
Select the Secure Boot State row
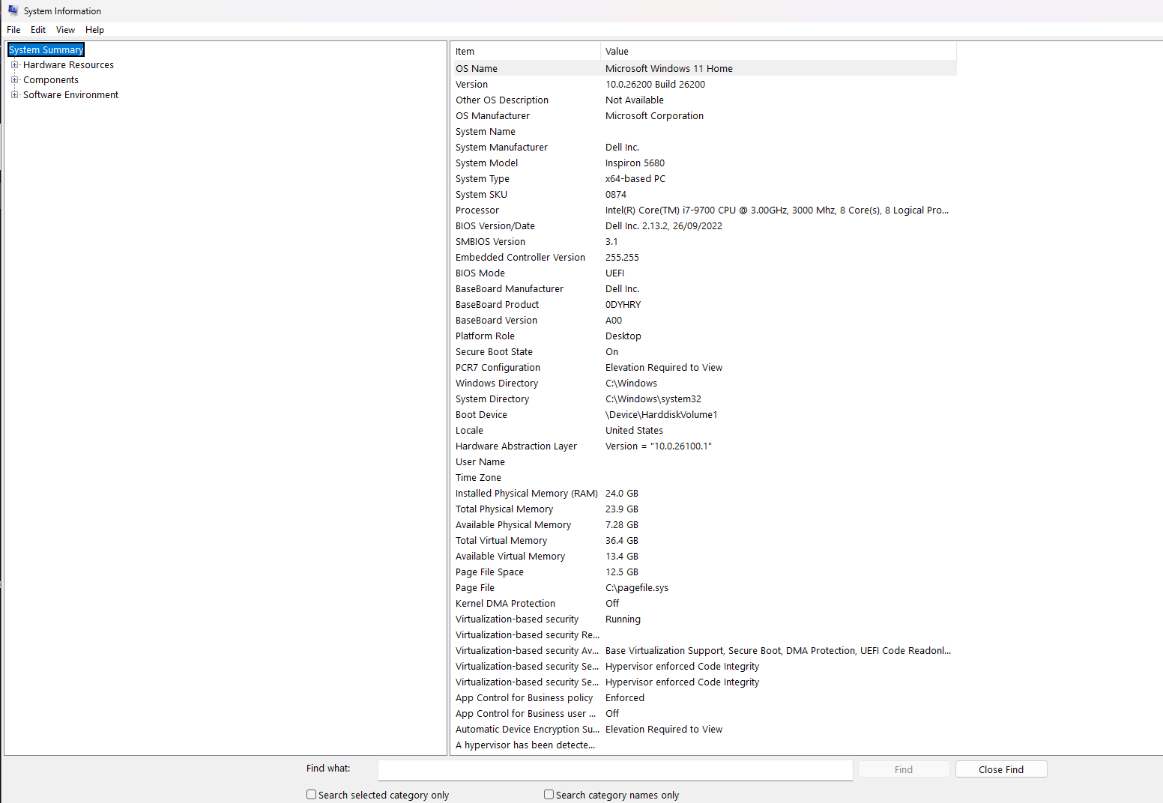point(704,351)
